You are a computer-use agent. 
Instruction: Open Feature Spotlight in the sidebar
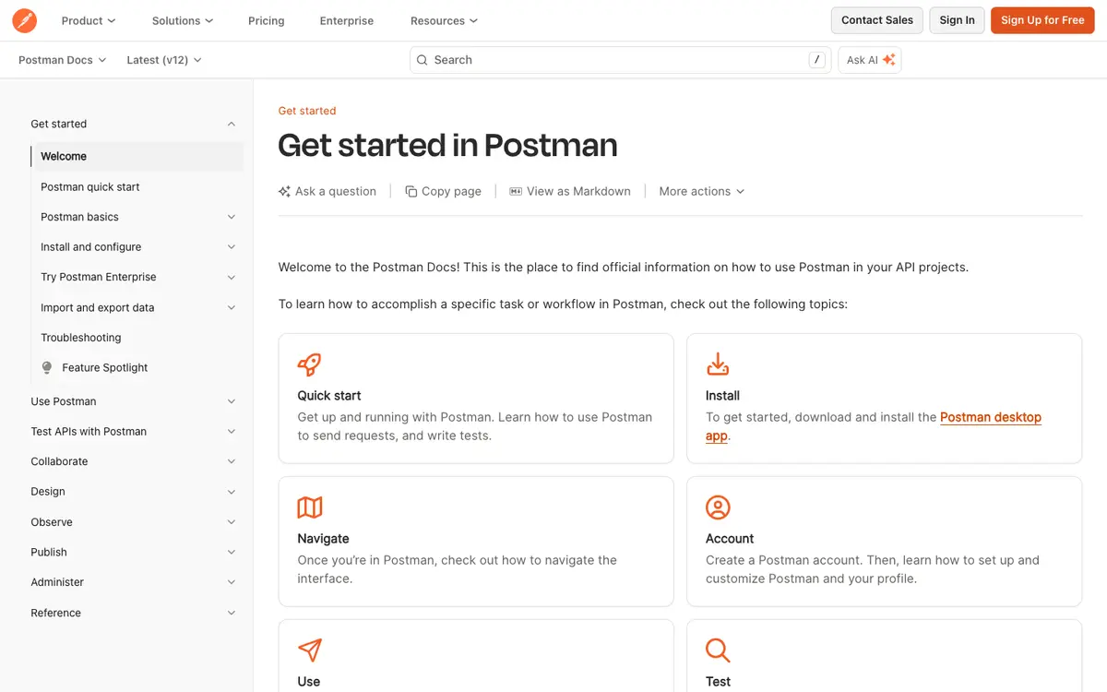click(105, 367)
